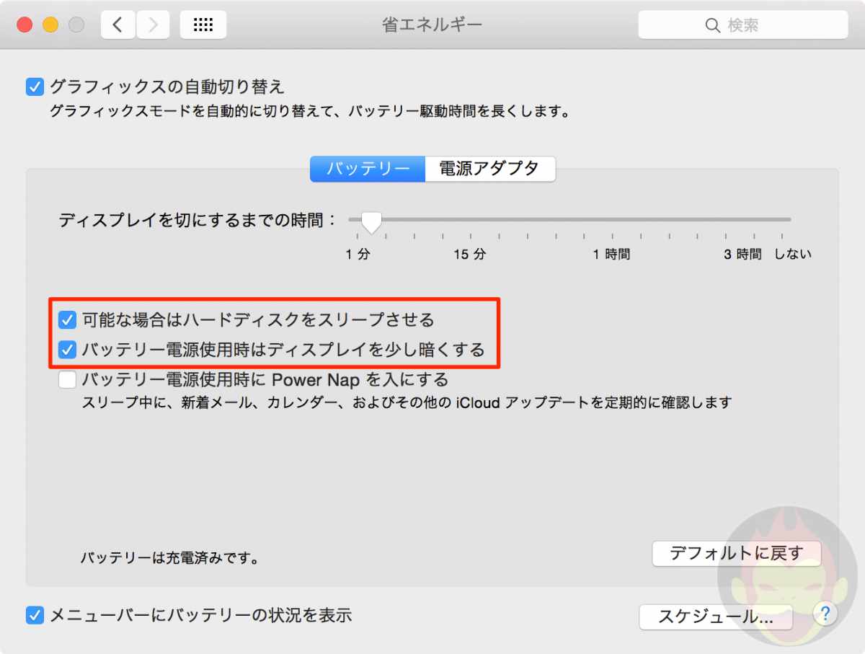The height and width of the screenshot is (654, 865).
Task: Click the magnifier icon in the search field
Action: point(712,25)
